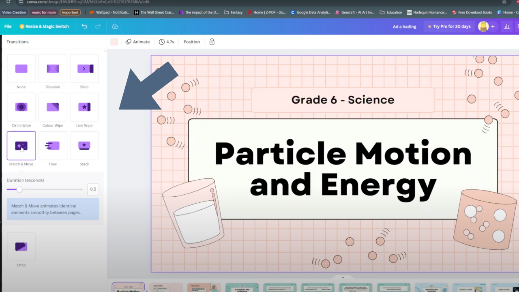Select the Slide transition
The height and width of the screenshot is (292, 519).
pos(84,69)
